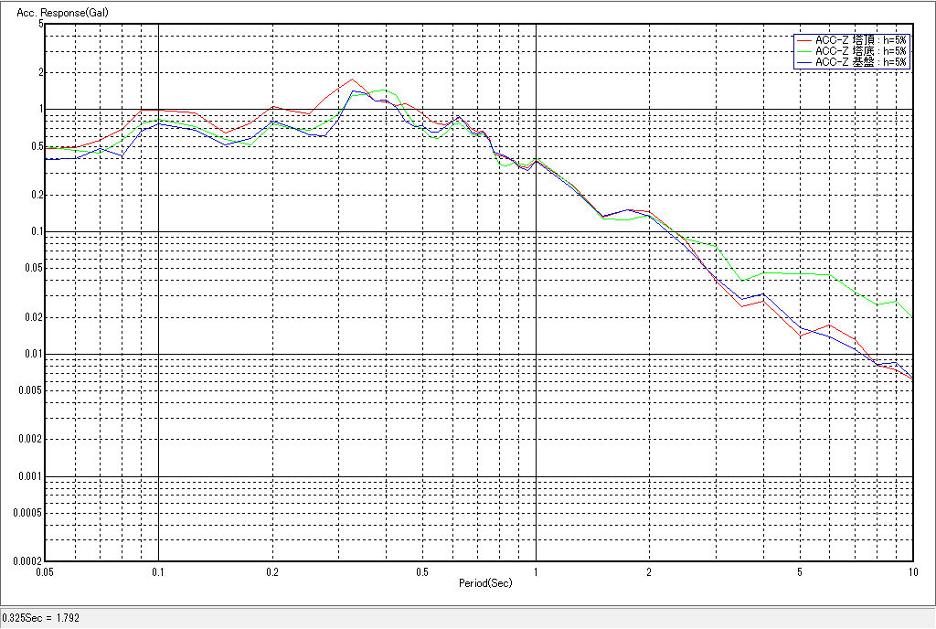Click the x-axis tick label 10
936x629 pixels.
pos(911,571)
